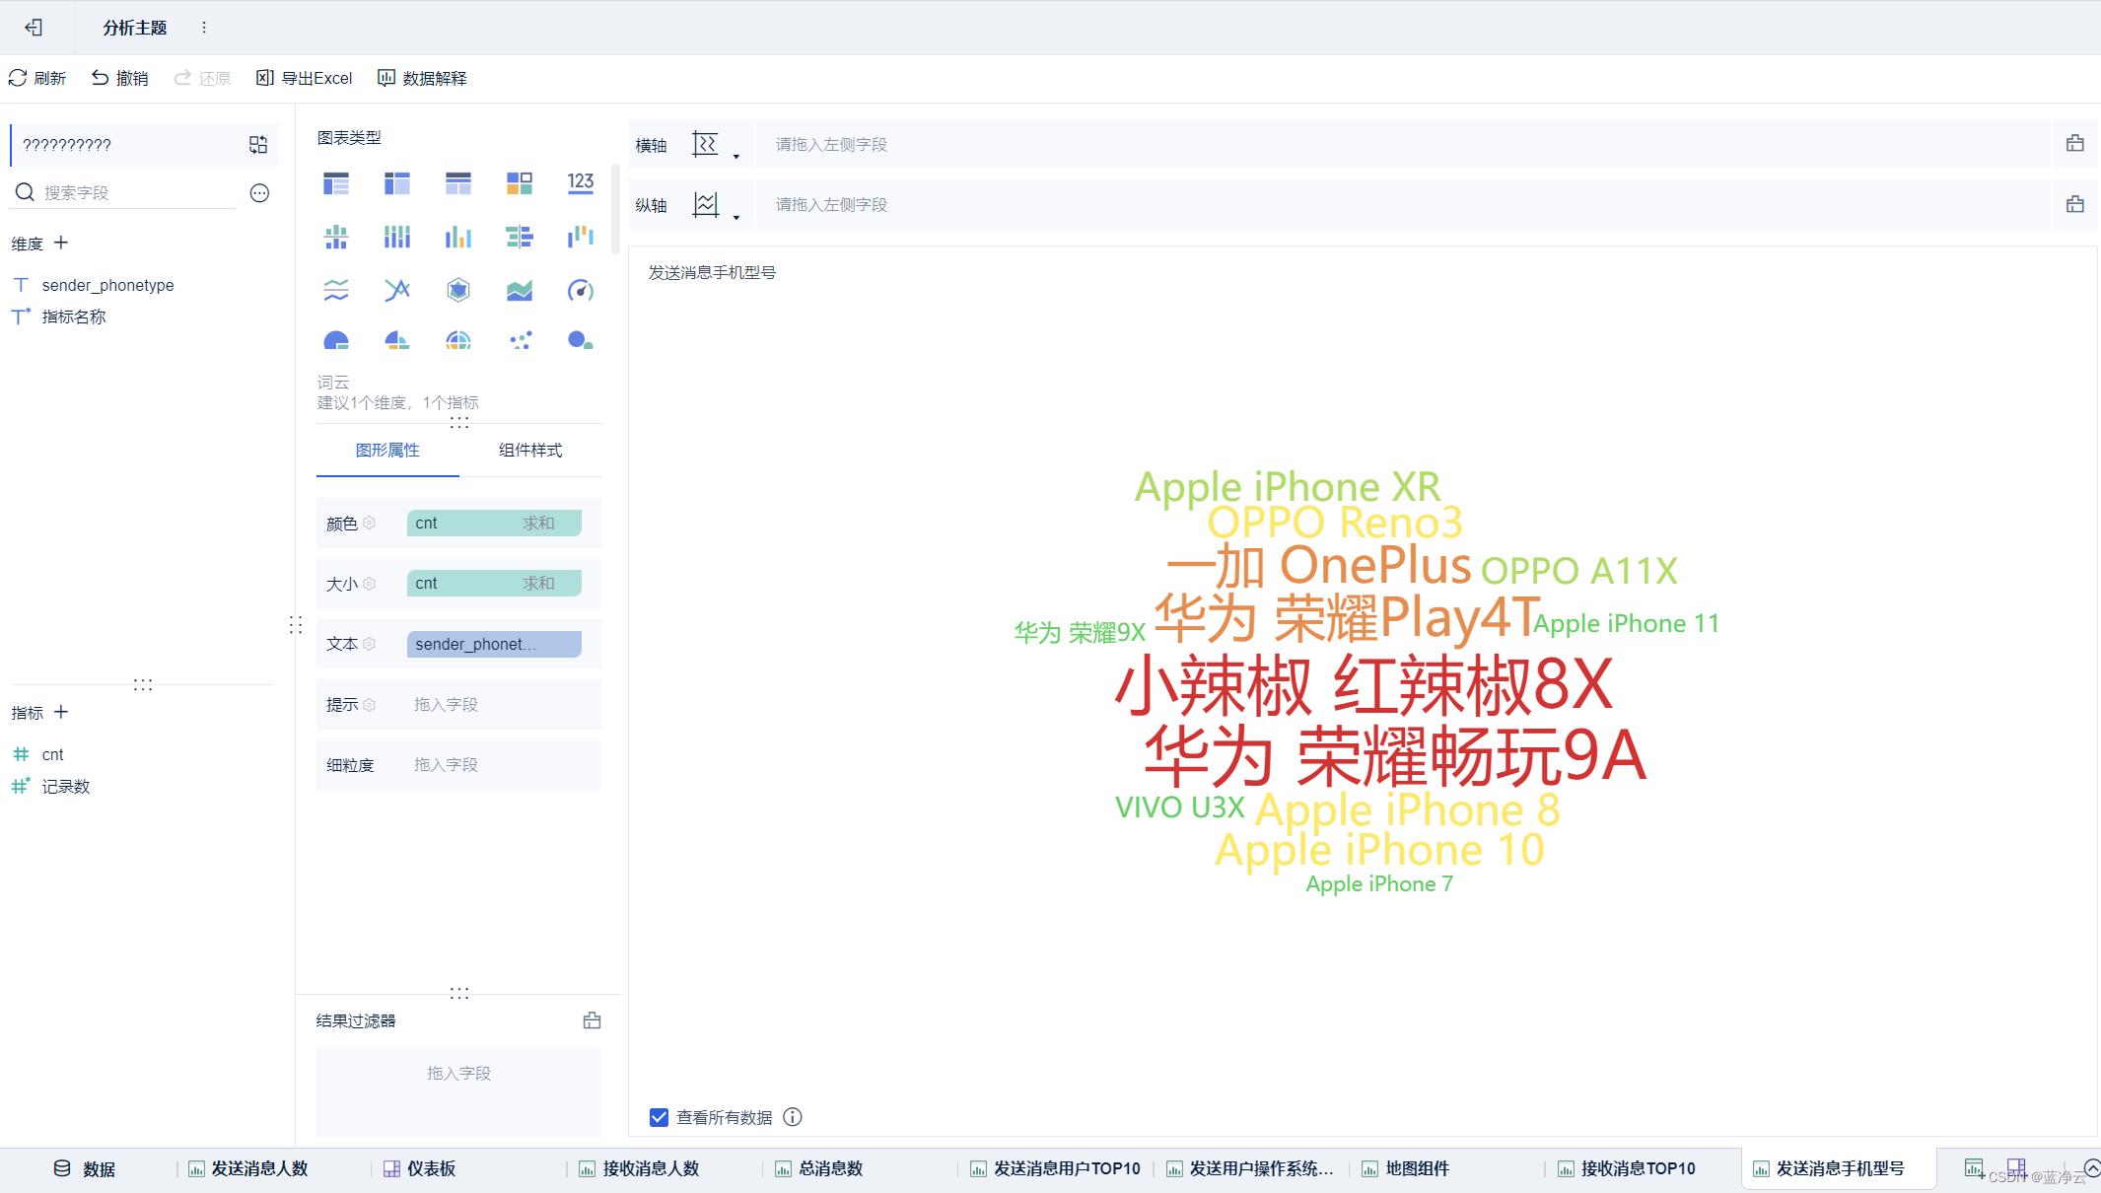This screenshot has height=1193, width=2101.
Task: Choose the comparison bar chart type
Action: point(520,237)
